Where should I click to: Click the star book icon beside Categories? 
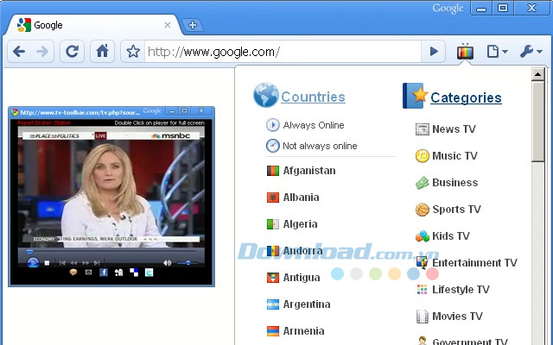click(x=415, y=96)
